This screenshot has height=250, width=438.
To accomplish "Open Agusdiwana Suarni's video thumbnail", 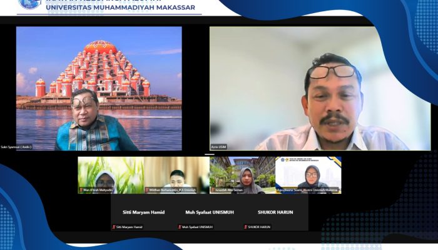I will pyautogui.click(x=308, y=175).
